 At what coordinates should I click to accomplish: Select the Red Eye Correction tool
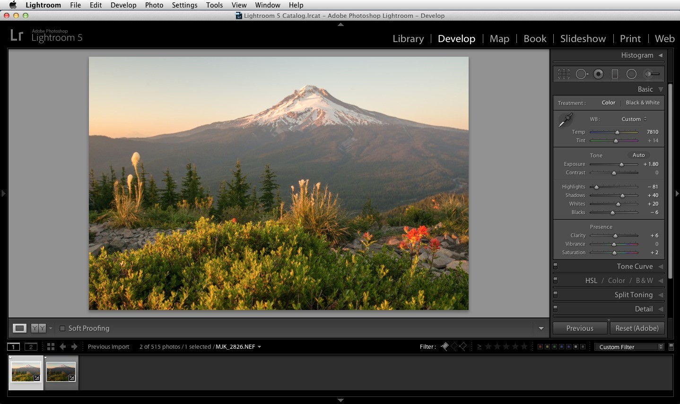click(599, 74)
